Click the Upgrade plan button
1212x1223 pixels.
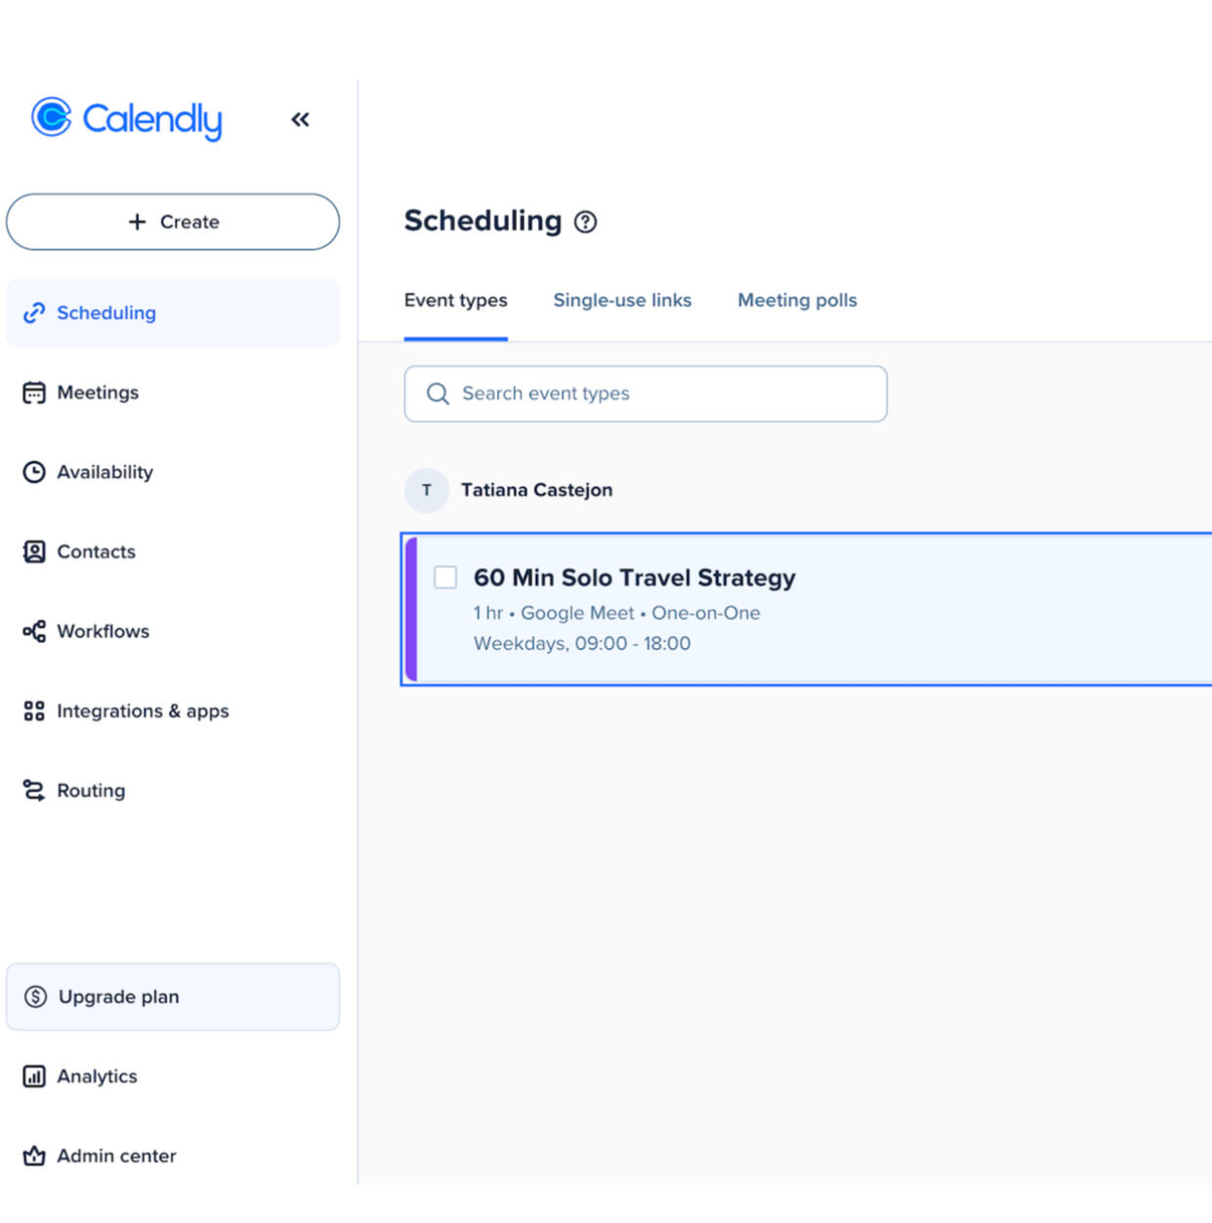[x=173, y=997]
